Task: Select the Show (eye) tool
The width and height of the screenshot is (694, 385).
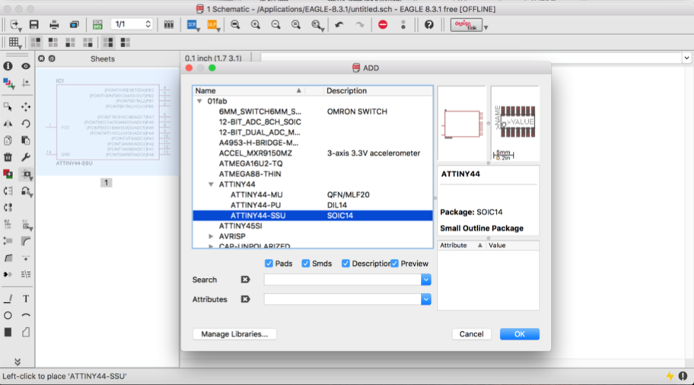Action: click(26, 66)
